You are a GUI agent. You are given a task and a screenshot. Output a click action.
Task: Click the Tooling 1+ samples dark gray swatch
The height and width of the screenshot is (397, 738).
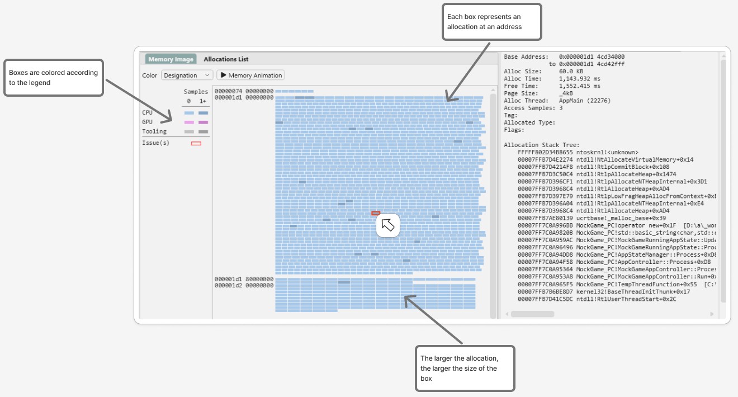[x=203, y=131]
